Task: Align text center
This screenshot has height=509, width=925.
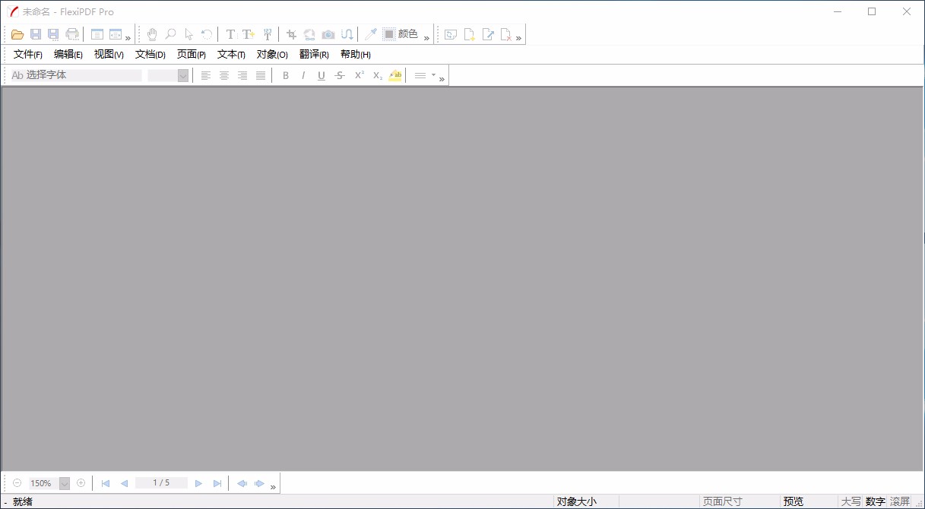Action: 224,75
